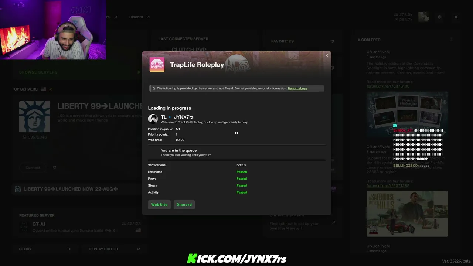Select the 'Loading in progress' heading
The width and height of the screenshot is (473, 266).
coord(170,108)
